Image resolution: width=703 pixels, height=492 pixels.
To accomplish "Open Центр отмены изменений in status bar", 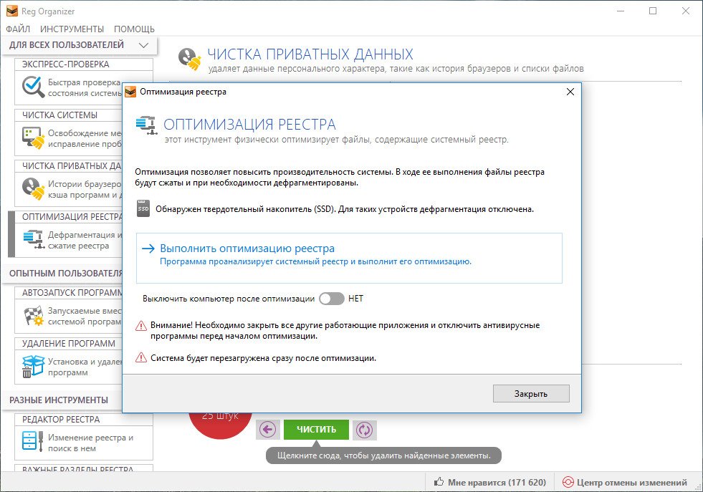I will click(625, 482).
